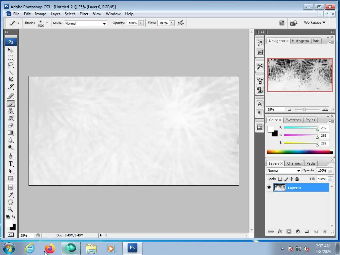The width and height of the screenshot is (340, 255).
Task: Open the Actions panel icon
Action: (x=260, y=52)
